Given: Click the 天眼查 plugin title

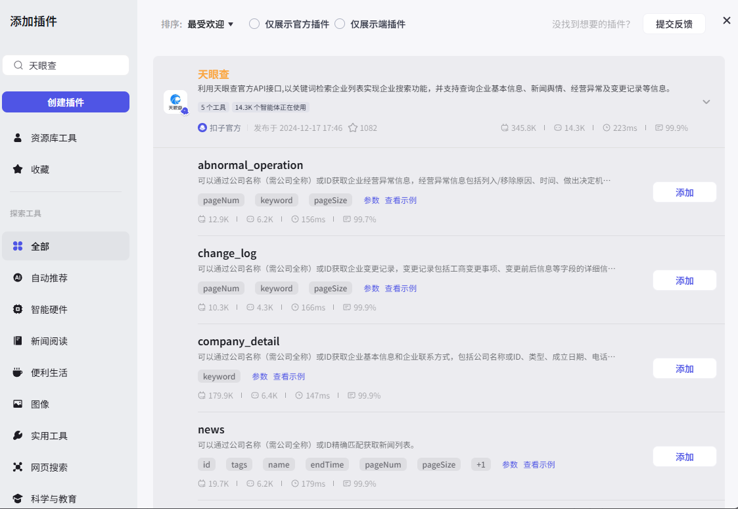Looking at the screenshot, I should pos(213,74).
